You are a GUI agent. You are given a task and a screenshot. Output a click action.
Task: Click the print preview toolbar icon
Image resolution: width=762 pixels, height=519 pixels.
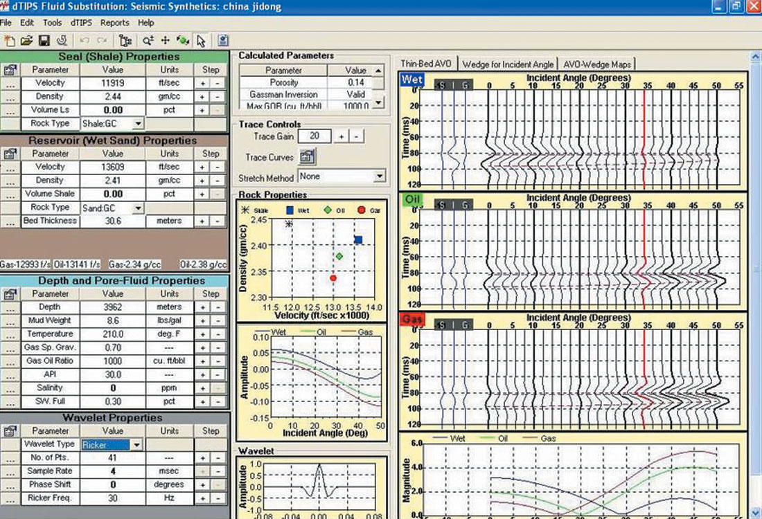point(62,41)
